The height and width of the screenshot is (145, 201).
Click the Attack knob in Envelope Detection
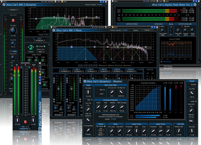pyautogui.click(x=98, y=107)
